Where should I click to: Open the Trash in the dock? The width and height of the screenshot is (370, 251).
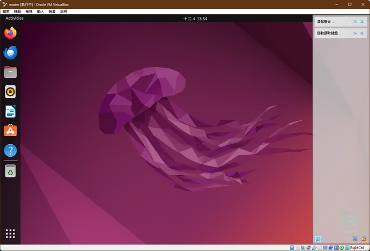coord(10,172)
